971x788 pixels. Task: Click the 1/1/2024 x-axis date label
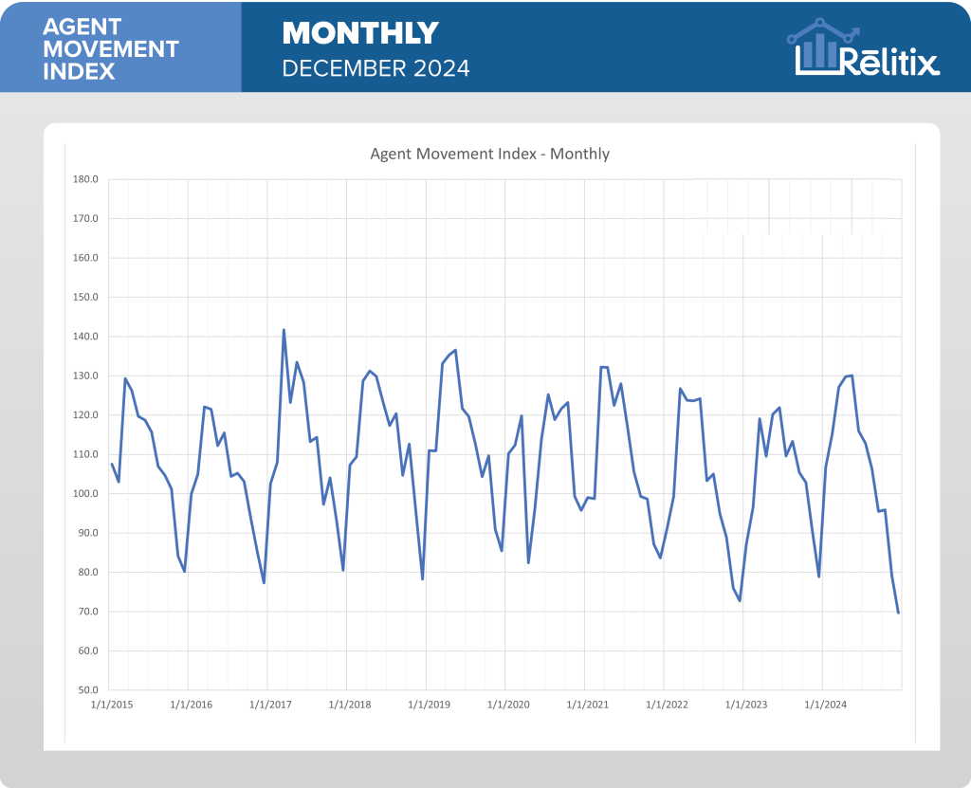(x=826, y=705)
